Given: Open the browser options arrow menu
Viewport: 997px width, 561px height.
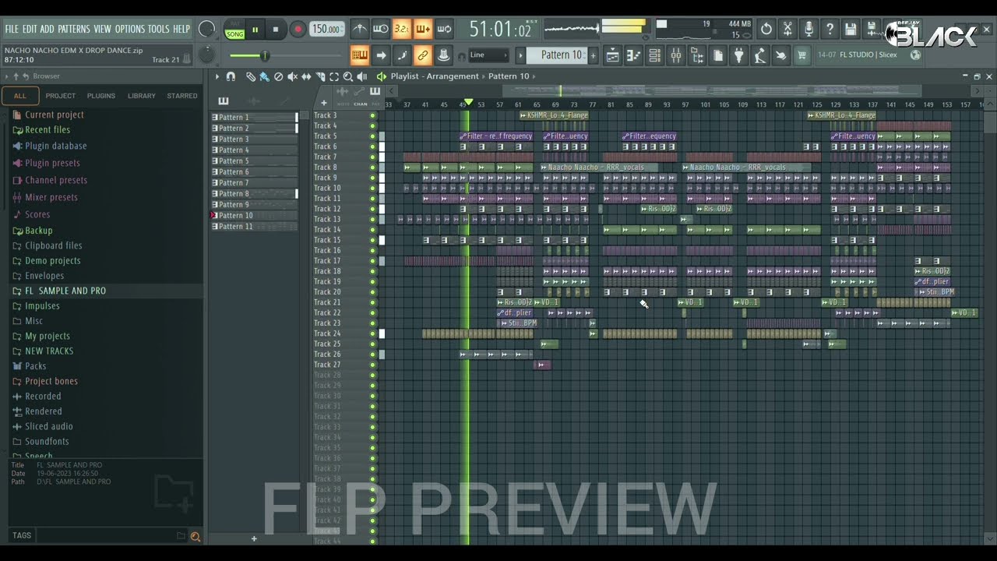Looking at the screenshot, I should [x=6, y=76].
